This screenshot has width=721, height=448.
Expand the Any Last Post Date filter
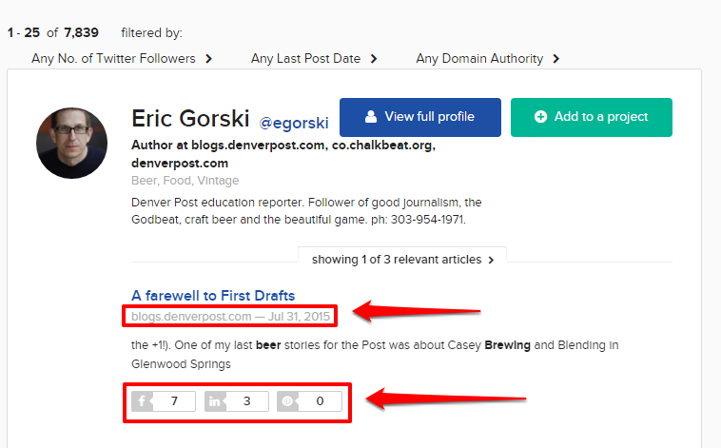pyautogui.click(x=314, y=59)
